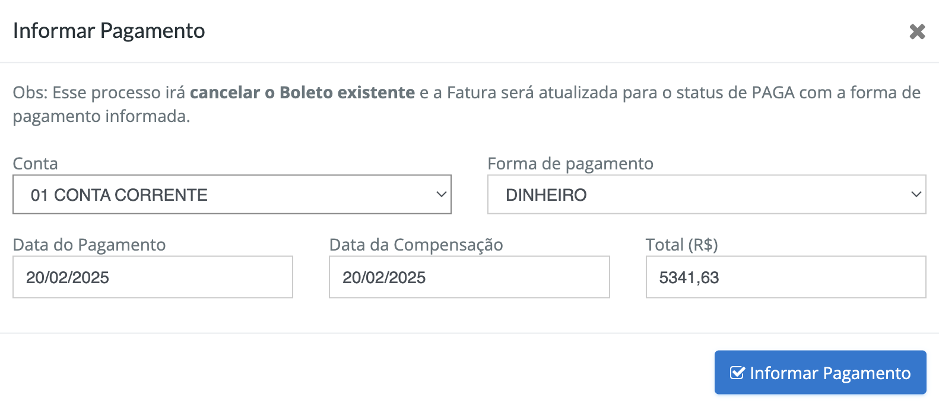Click the word PAGA in the note

click(773, 92)
